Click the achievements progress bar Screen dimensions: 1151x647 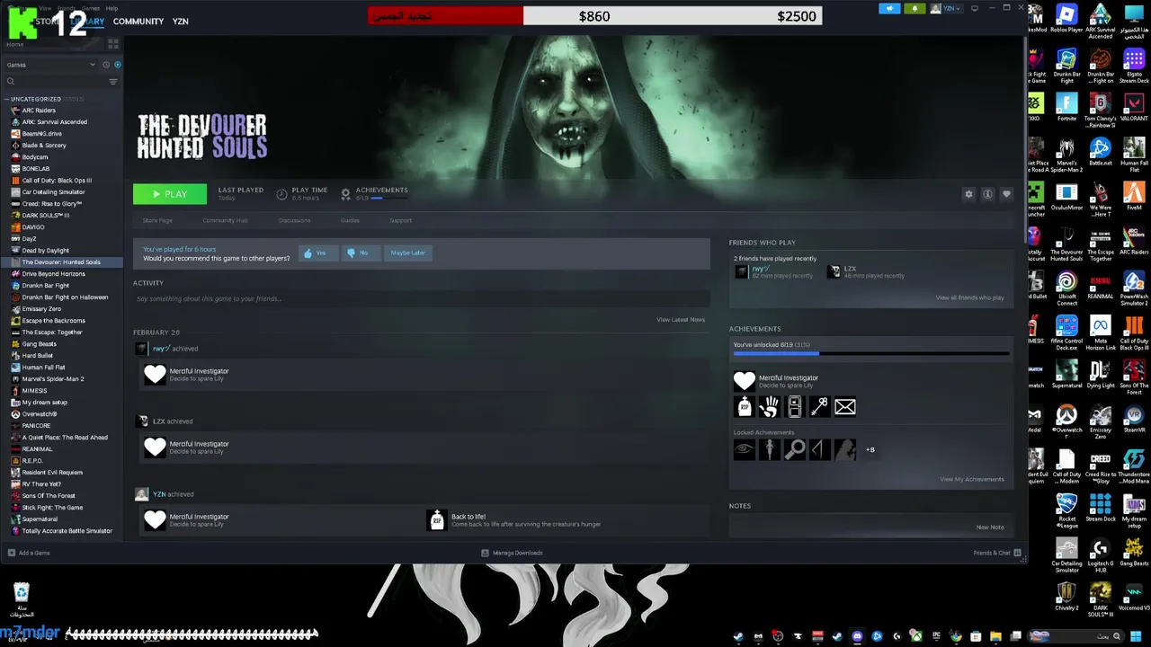point(870,354)
